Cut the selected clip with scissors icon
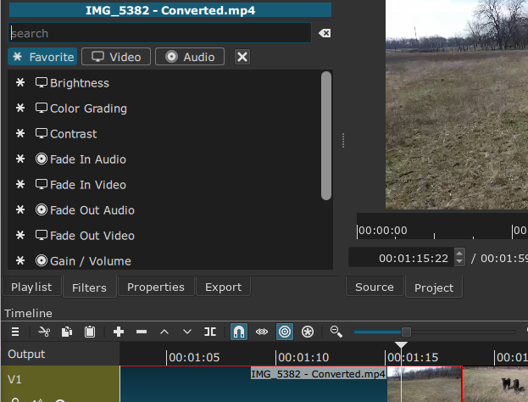Viewport: 528px width, 402px height. 44,332
